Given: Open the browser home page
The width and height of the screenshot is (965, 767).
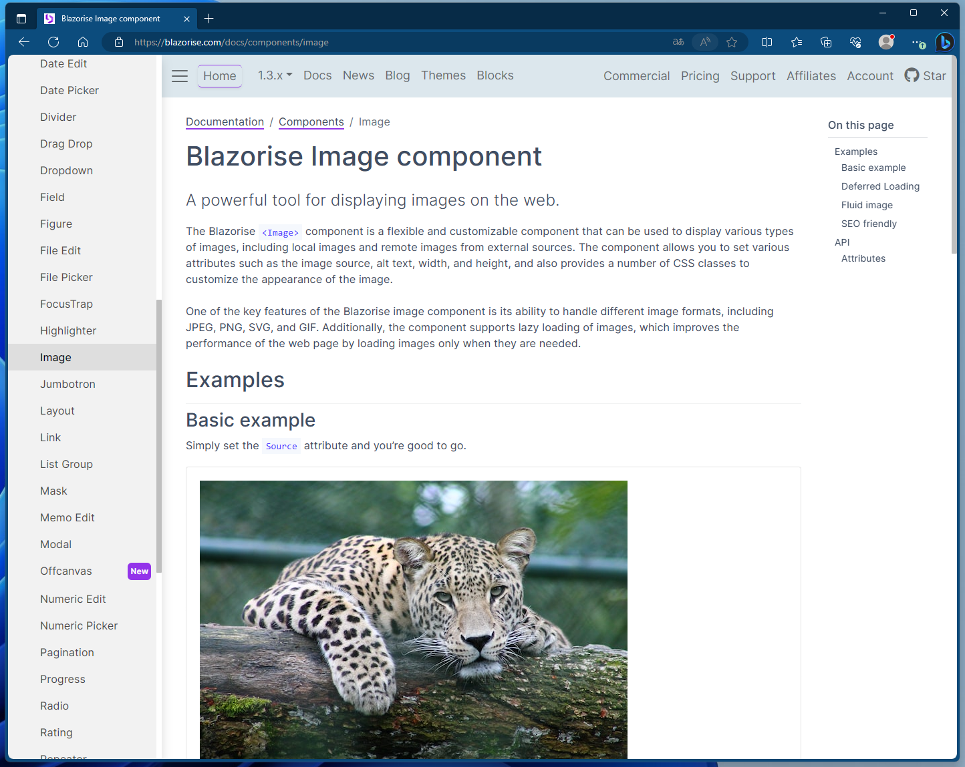Looking at the screenshot, I should (83, 42).
